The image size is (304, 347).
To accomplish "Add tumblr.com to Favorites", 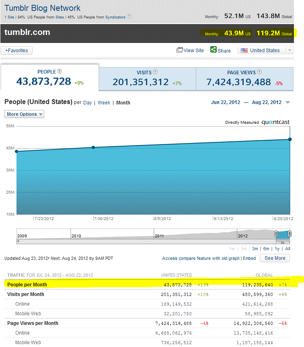I will click(16, 51).
